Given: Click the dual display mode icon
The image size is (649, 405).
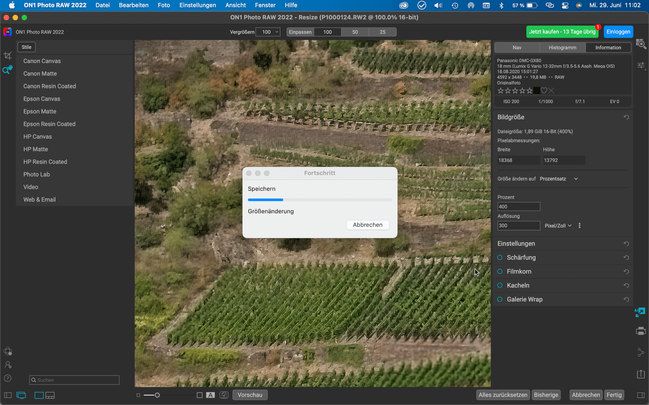Looking at the screenshot, I should [21, 395].
